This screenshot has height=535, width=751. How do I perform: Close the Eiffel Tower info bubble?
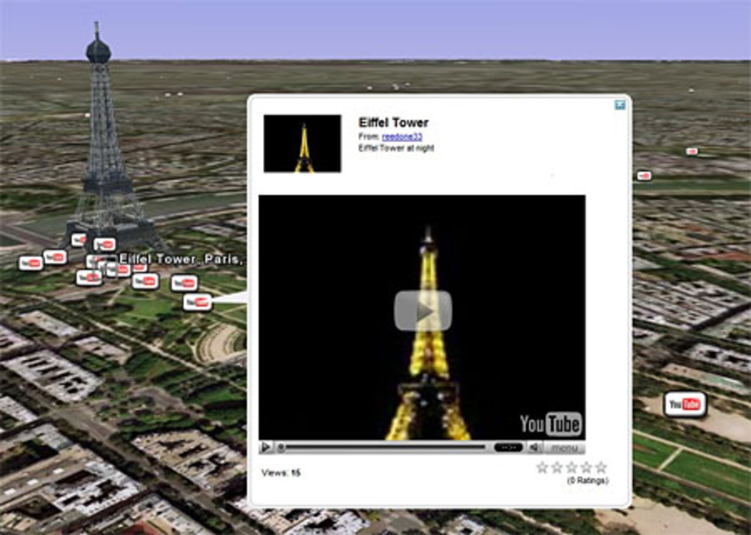621,105
